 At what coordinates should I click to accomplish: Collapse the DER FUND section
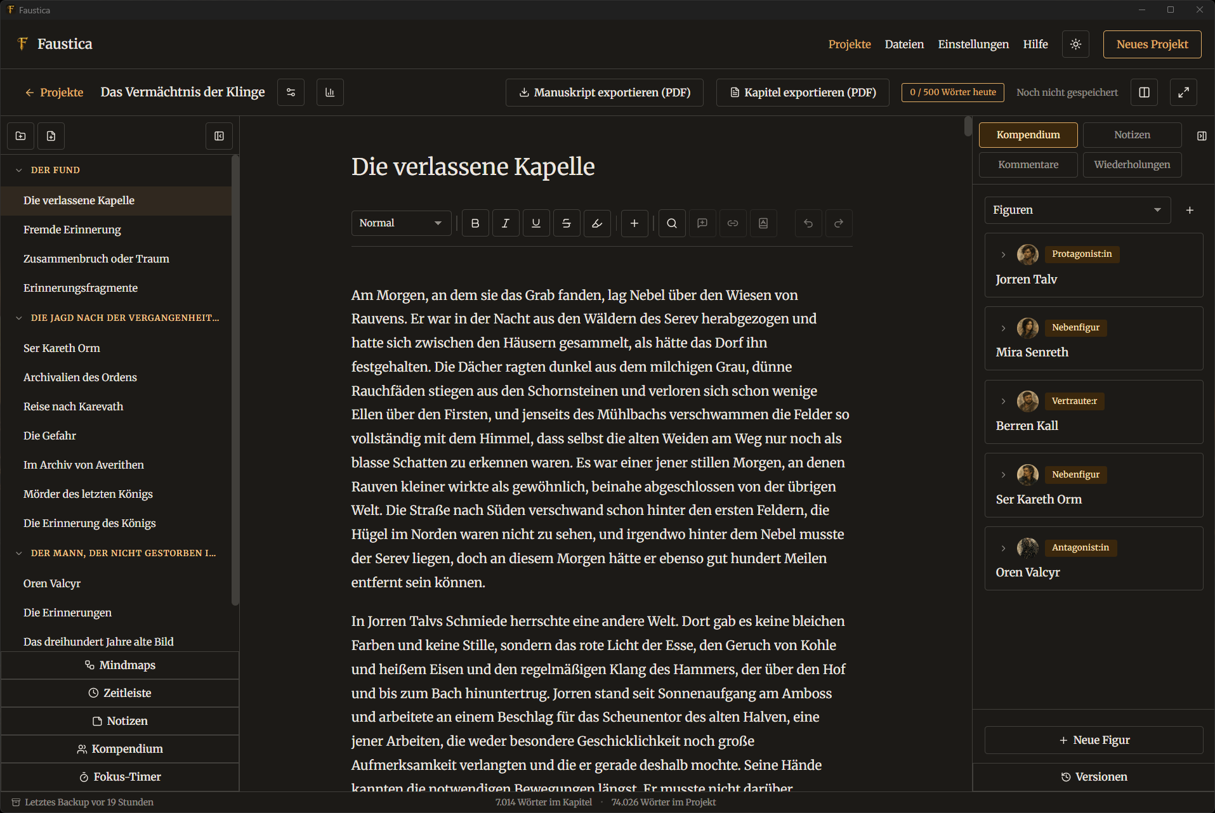click(18, 170)
